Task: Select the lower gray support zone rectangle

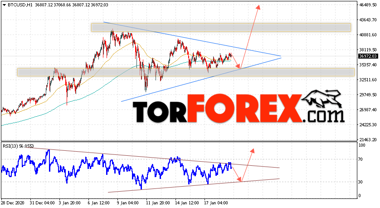Action: [186, 72]
